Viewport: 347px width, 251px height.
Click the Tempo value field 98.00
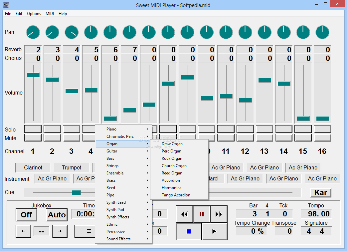[x=316, y=214]
